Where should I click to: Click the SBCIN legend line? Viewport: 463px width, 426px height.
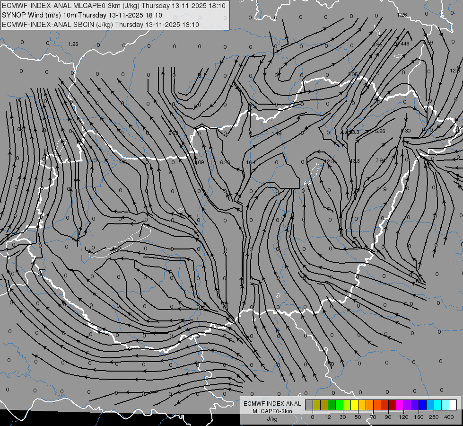pos(100,25)
